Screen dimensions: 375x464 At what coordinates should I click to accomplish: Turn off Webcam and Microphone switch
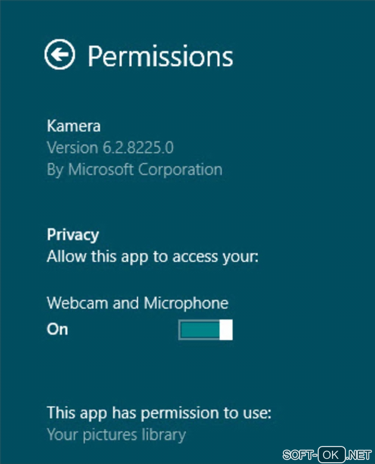pyautogui.click(x=205, y=329)
